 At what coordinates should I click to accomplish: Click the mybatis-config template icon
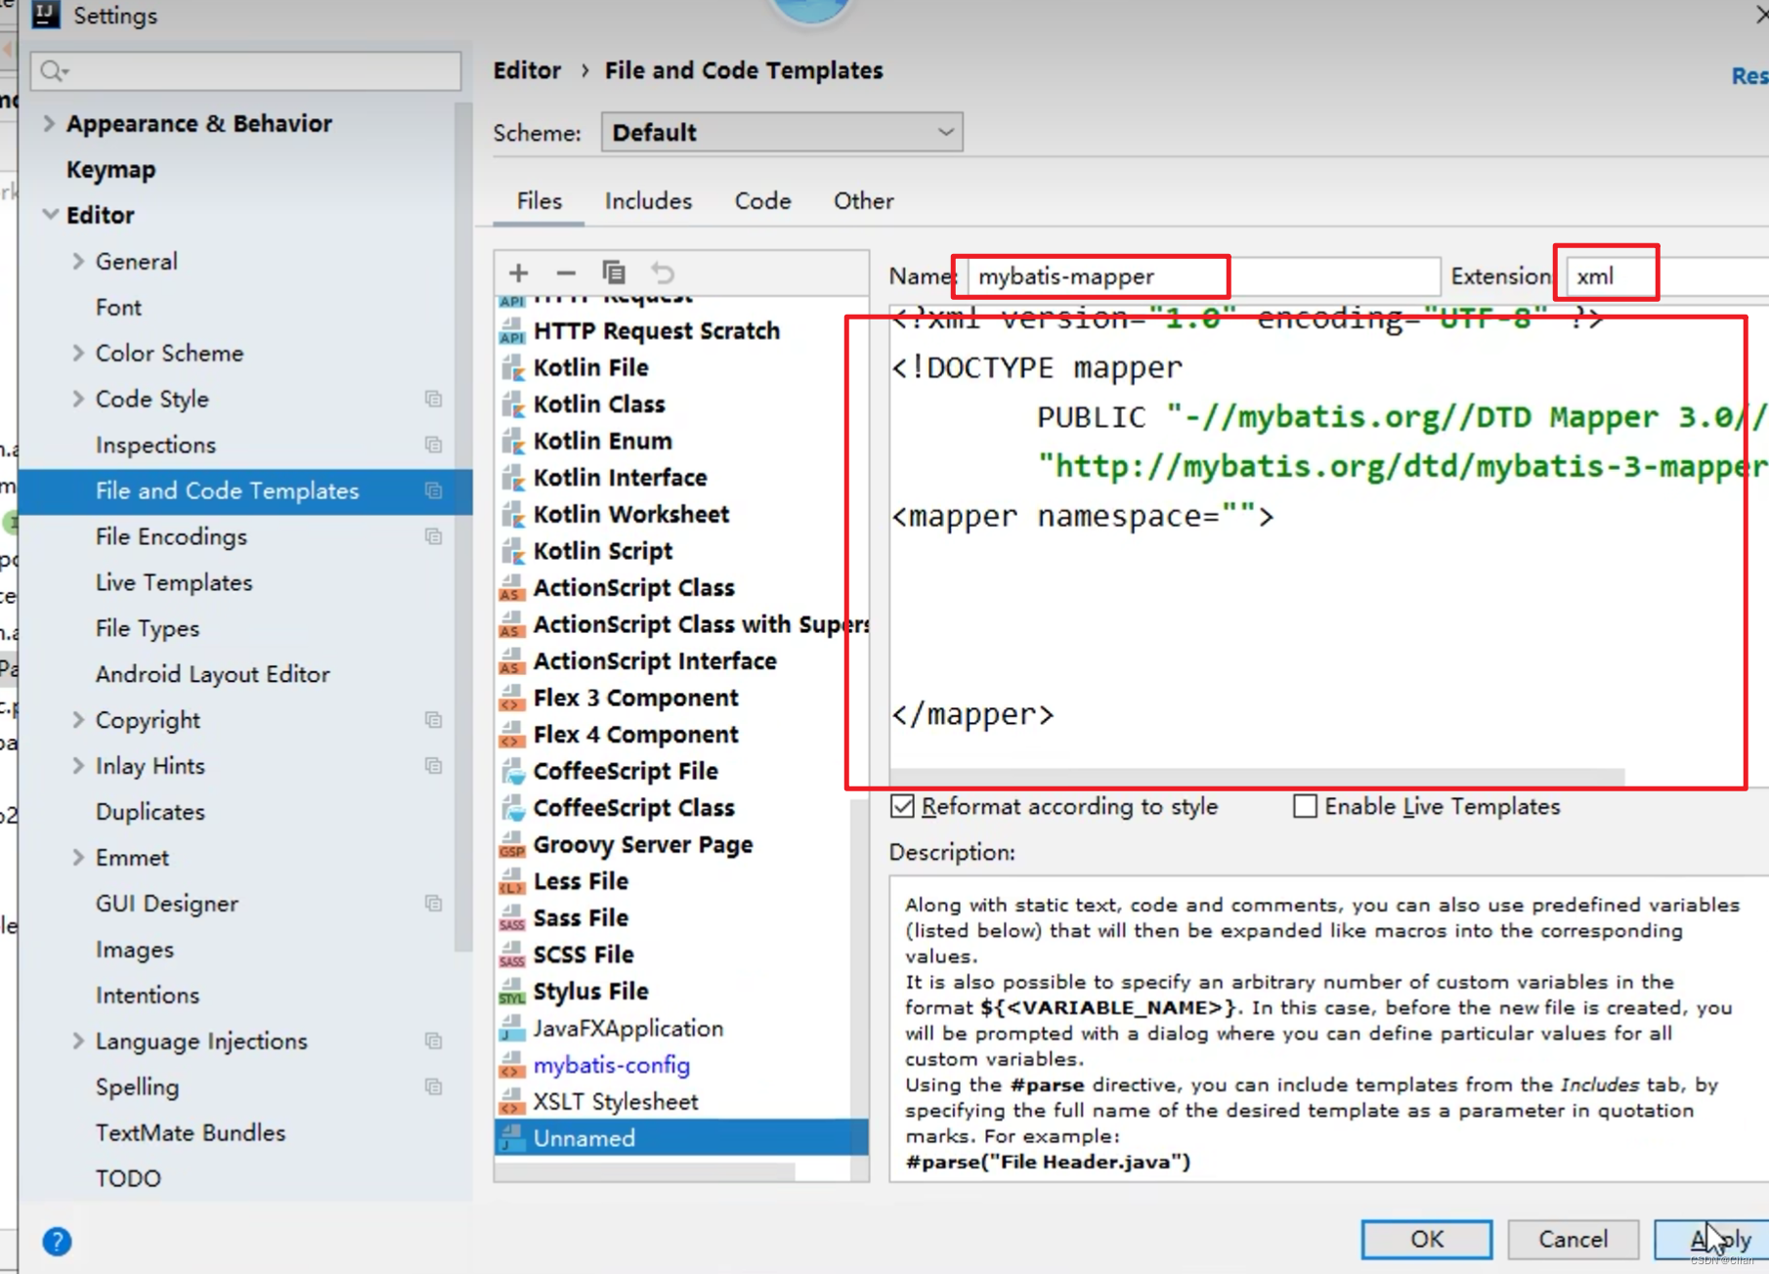tap(512, 1065)
